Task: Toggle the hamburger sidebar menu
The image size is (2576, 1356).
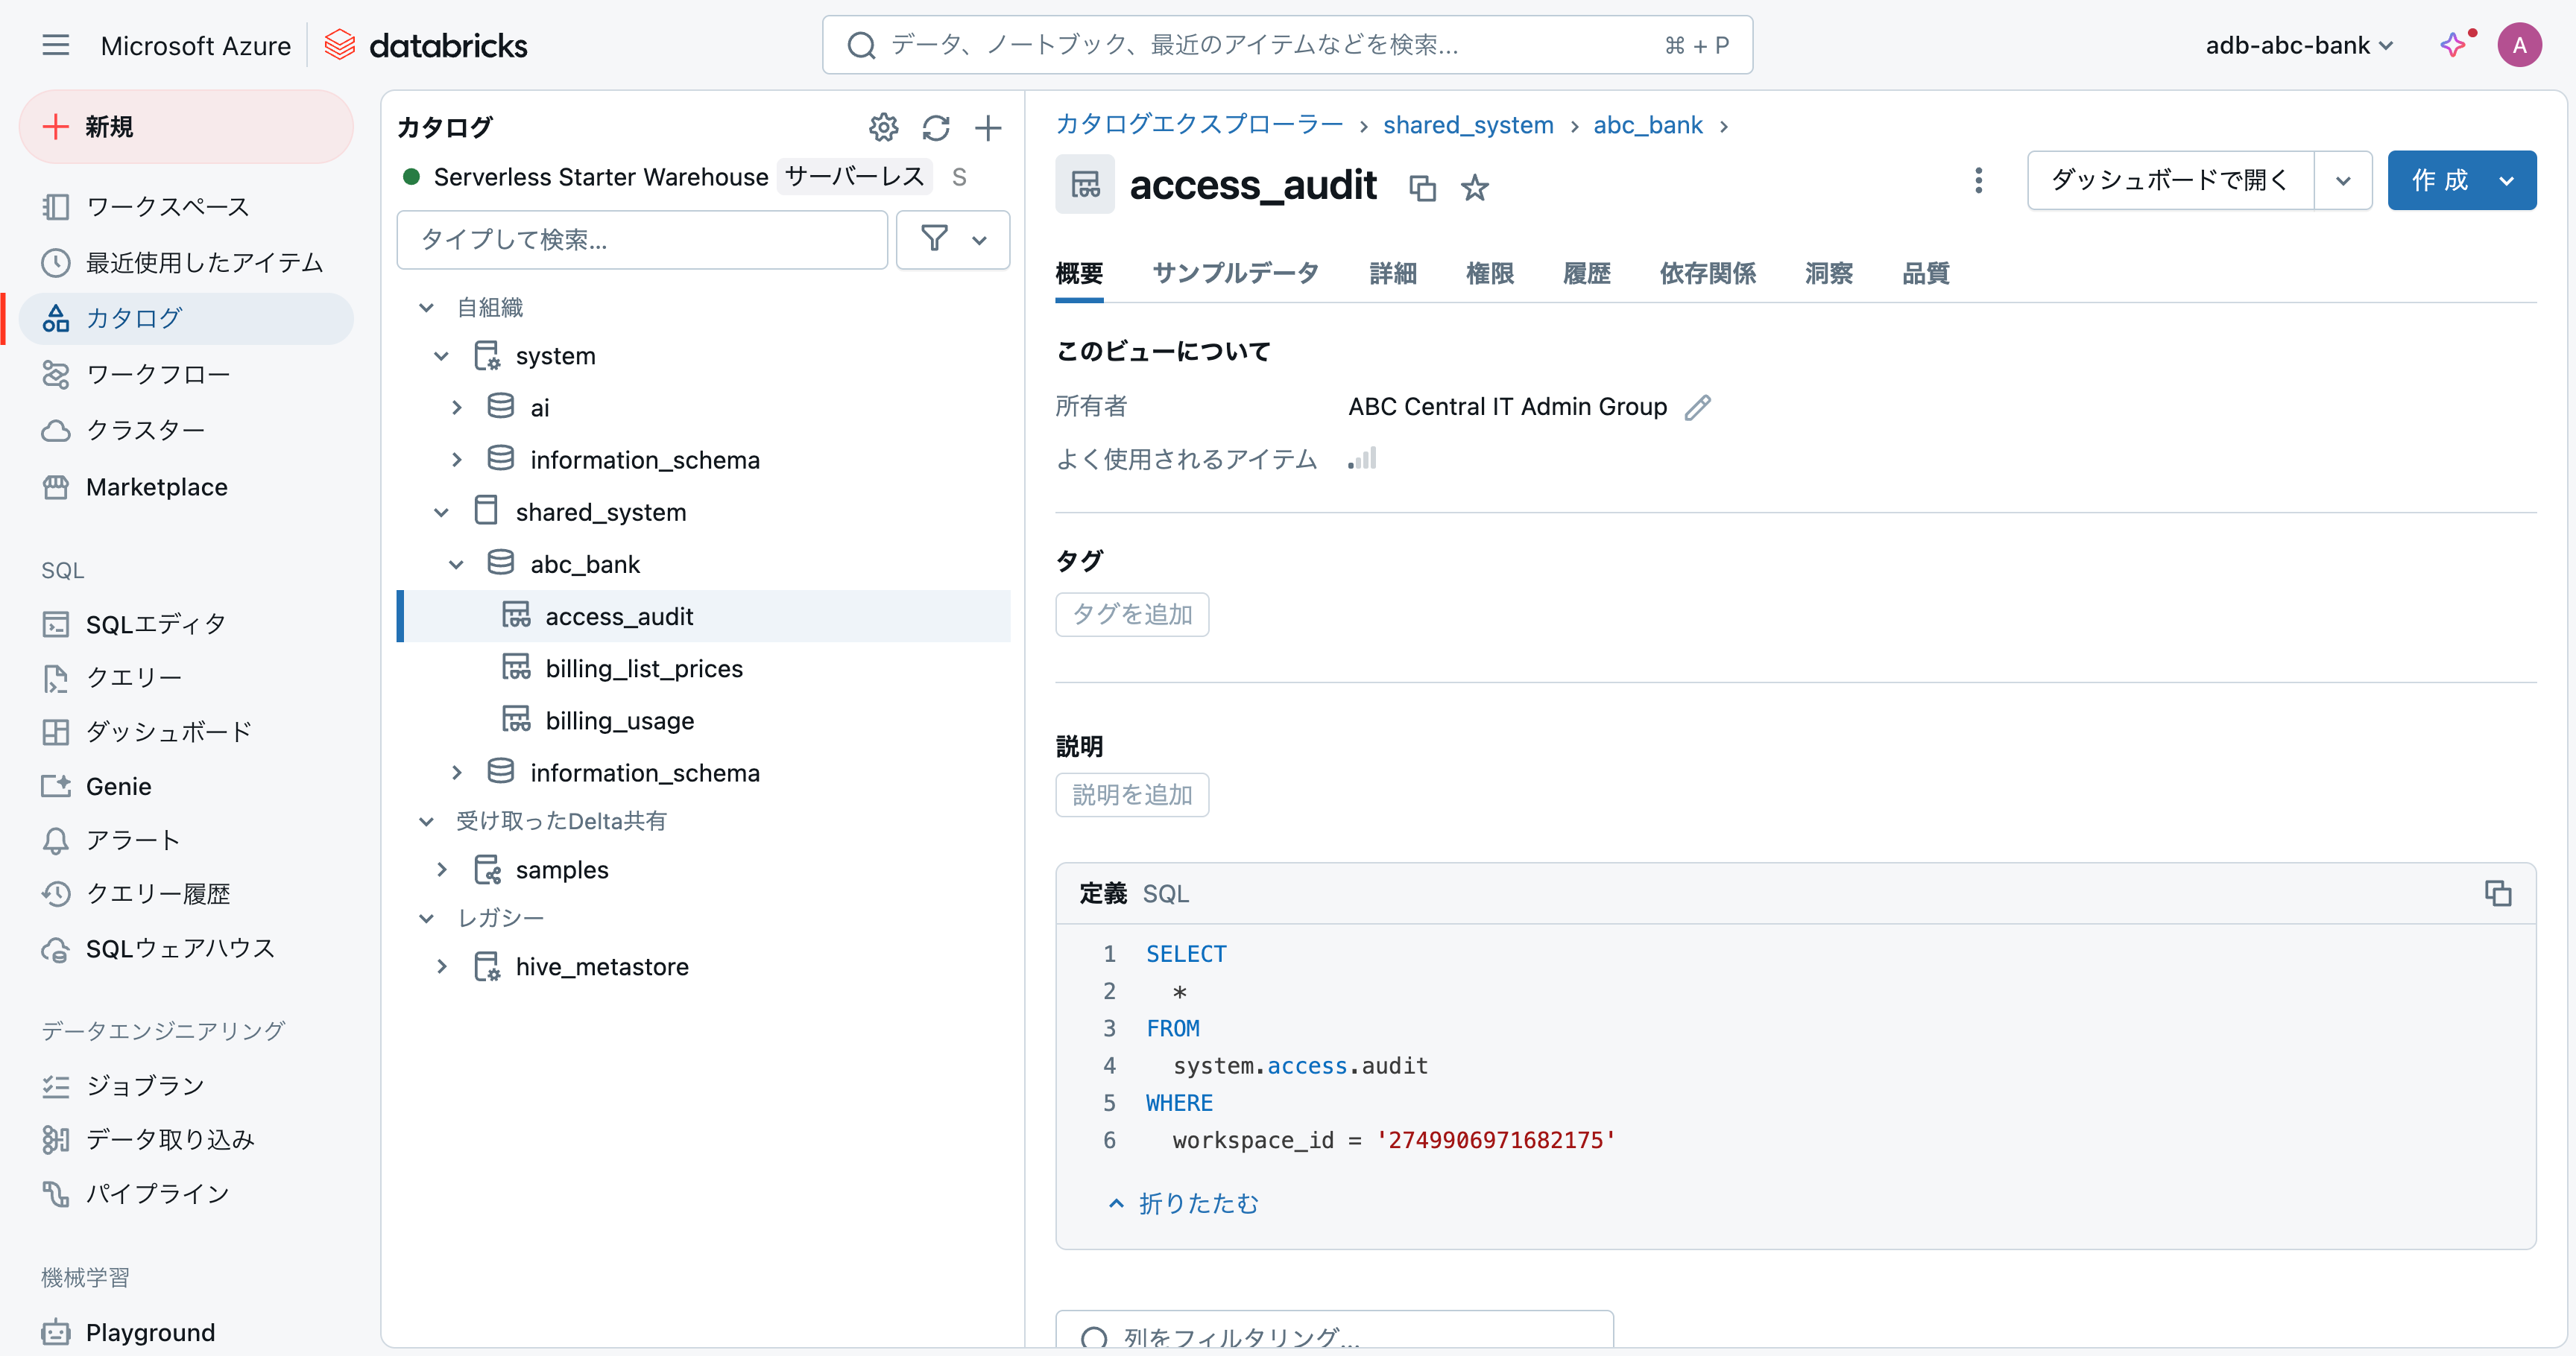Action: coord(56,45)
